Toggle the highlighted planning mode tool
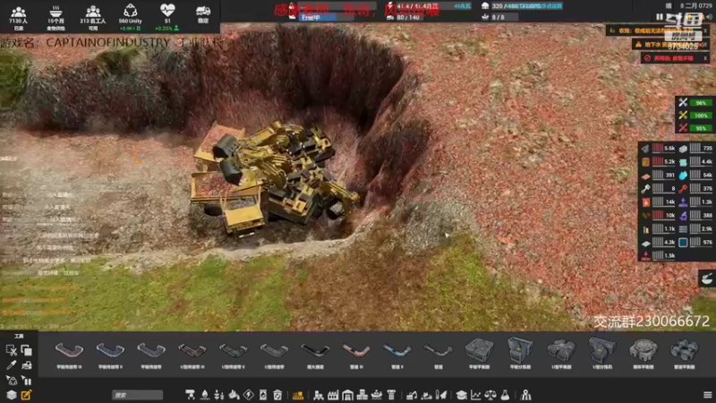This screenshot has height=403, width=716. [x=27, y=395]
